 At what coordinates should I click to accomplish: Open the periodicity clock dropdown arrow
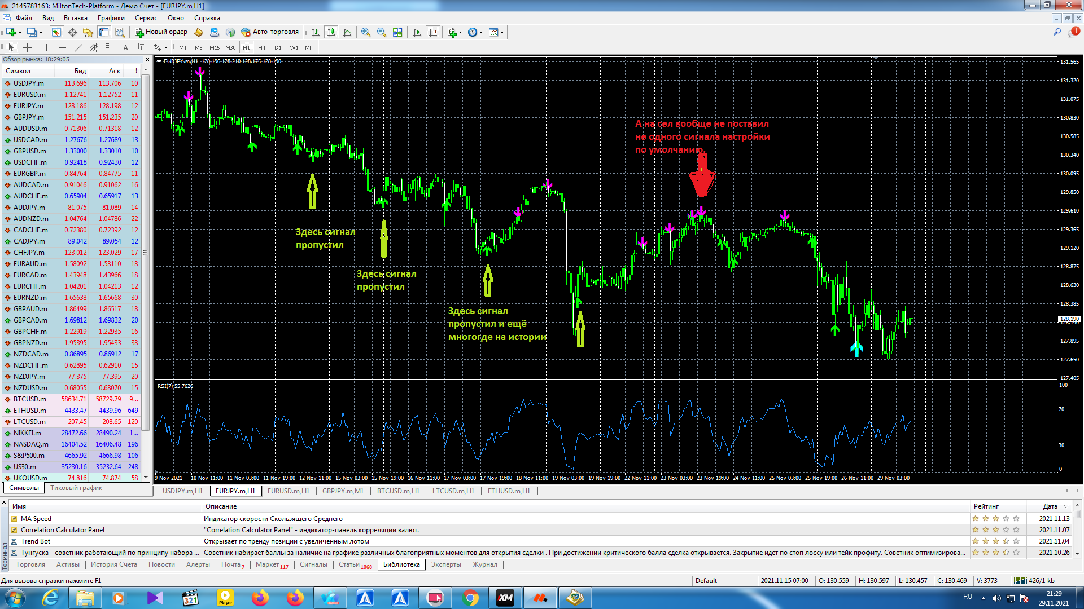click(481, 32)
